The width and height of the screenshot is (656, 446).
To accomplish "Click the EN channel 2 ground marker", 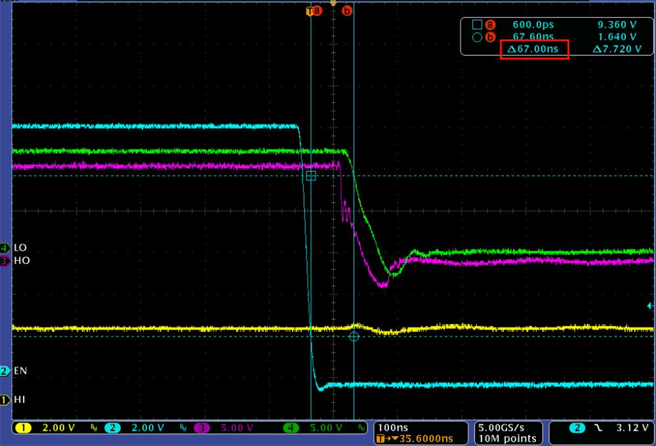I will coord(5,371).
